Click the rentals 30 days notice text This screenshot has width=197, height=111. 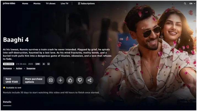(x=51, y=92)
